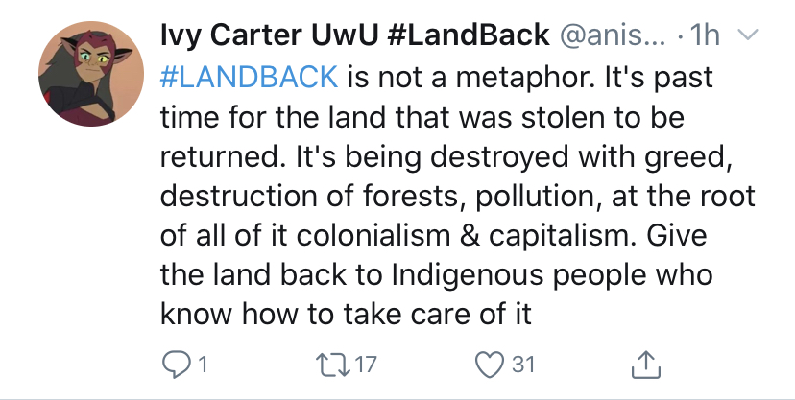This screenshot has width=795, height=400.
Task: Click the reply speech bubble icon
Action: point(176,365)
